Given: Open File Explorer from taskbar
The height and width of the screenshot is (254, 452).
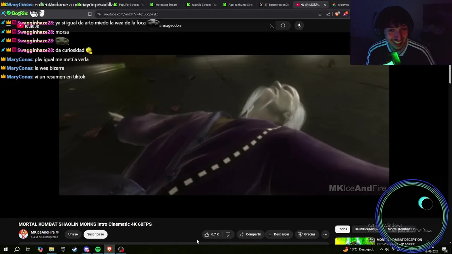Looking at the screenshot, I should tap(52, 249).
